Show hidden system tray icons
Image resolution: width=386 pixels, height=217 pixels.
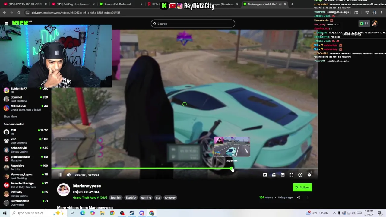tap(334, 213)
